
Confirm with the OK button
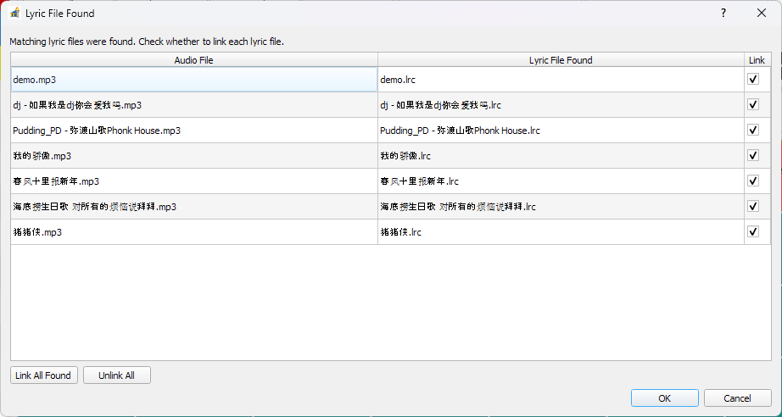665,398
